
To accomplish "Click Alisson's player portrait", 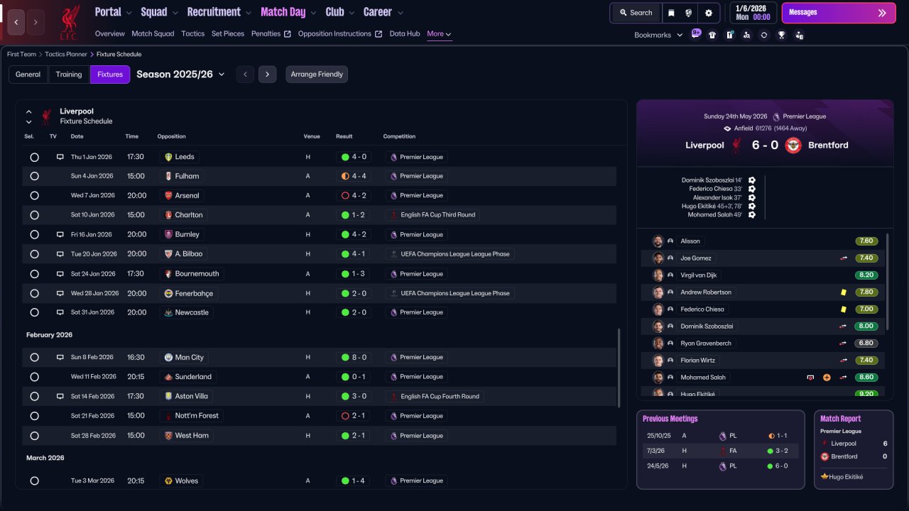I will click(658, 241).
